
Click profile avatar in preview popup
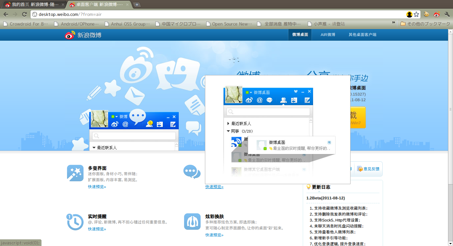pos(234,95)
